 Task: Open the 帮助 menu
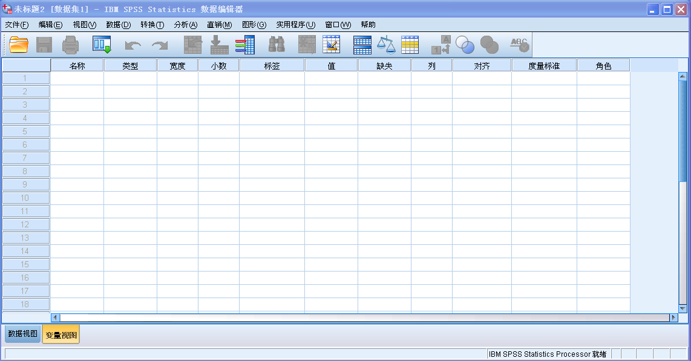coord(368,25)
